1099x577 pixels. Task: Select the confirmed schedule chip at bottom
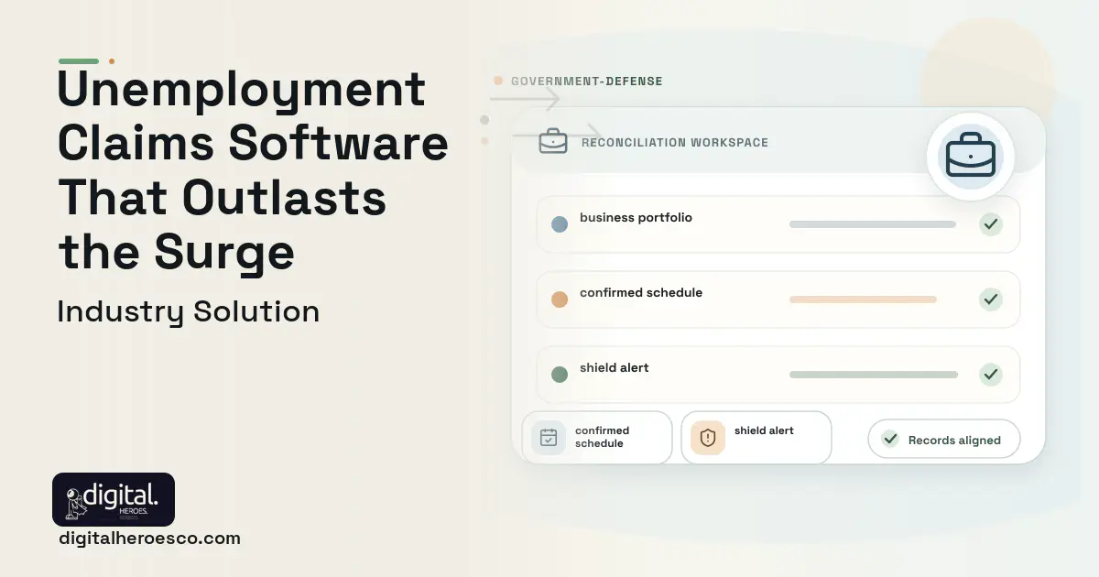[x=597, y=438]
